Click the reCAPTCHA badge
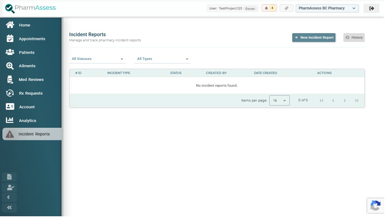The height and width of the screenshot is (219, 390). coord(375,206)
